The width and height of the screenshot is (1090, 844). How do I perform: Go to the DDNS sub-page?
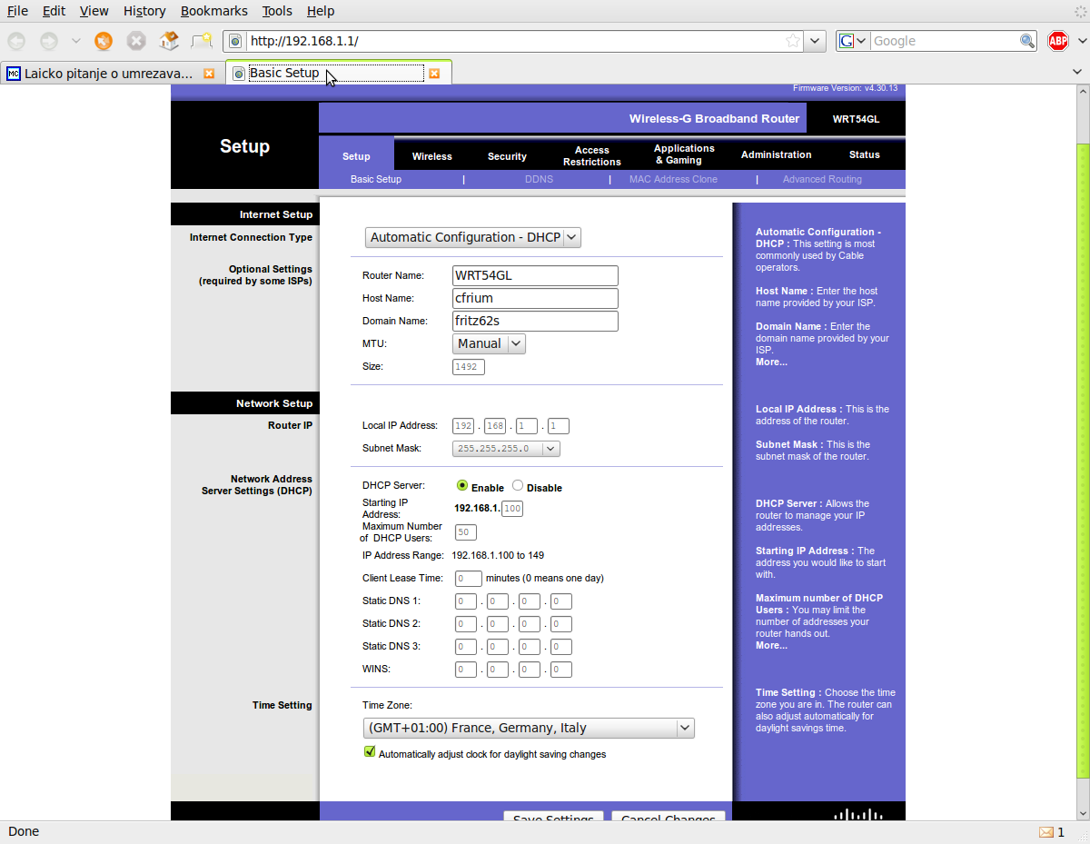point(539,179)
